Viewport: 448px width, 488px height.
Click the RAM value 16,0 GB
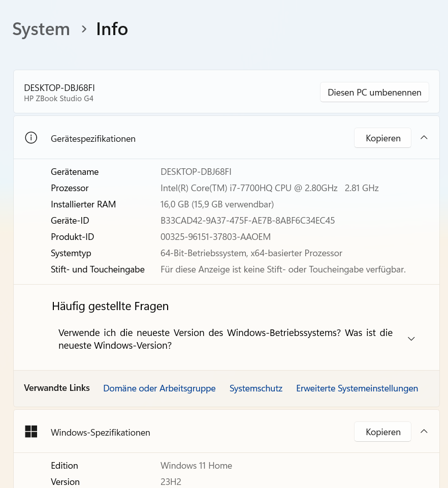(x=217, y=204)
